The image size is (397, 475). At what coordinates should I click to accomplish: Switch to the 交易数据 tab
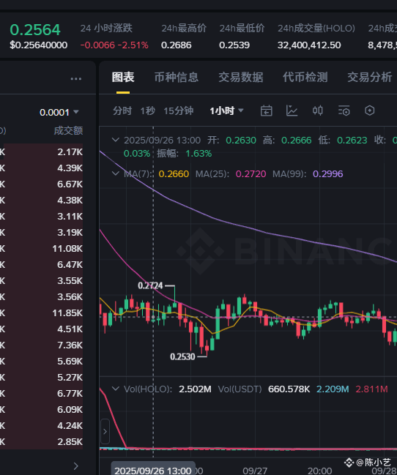coord(241,78)
